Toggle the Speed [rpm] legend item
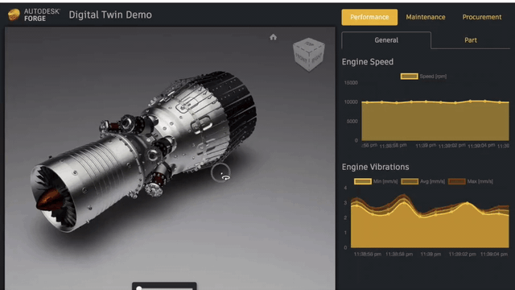Viewport: 515px width, 290px height. [423, 77]
